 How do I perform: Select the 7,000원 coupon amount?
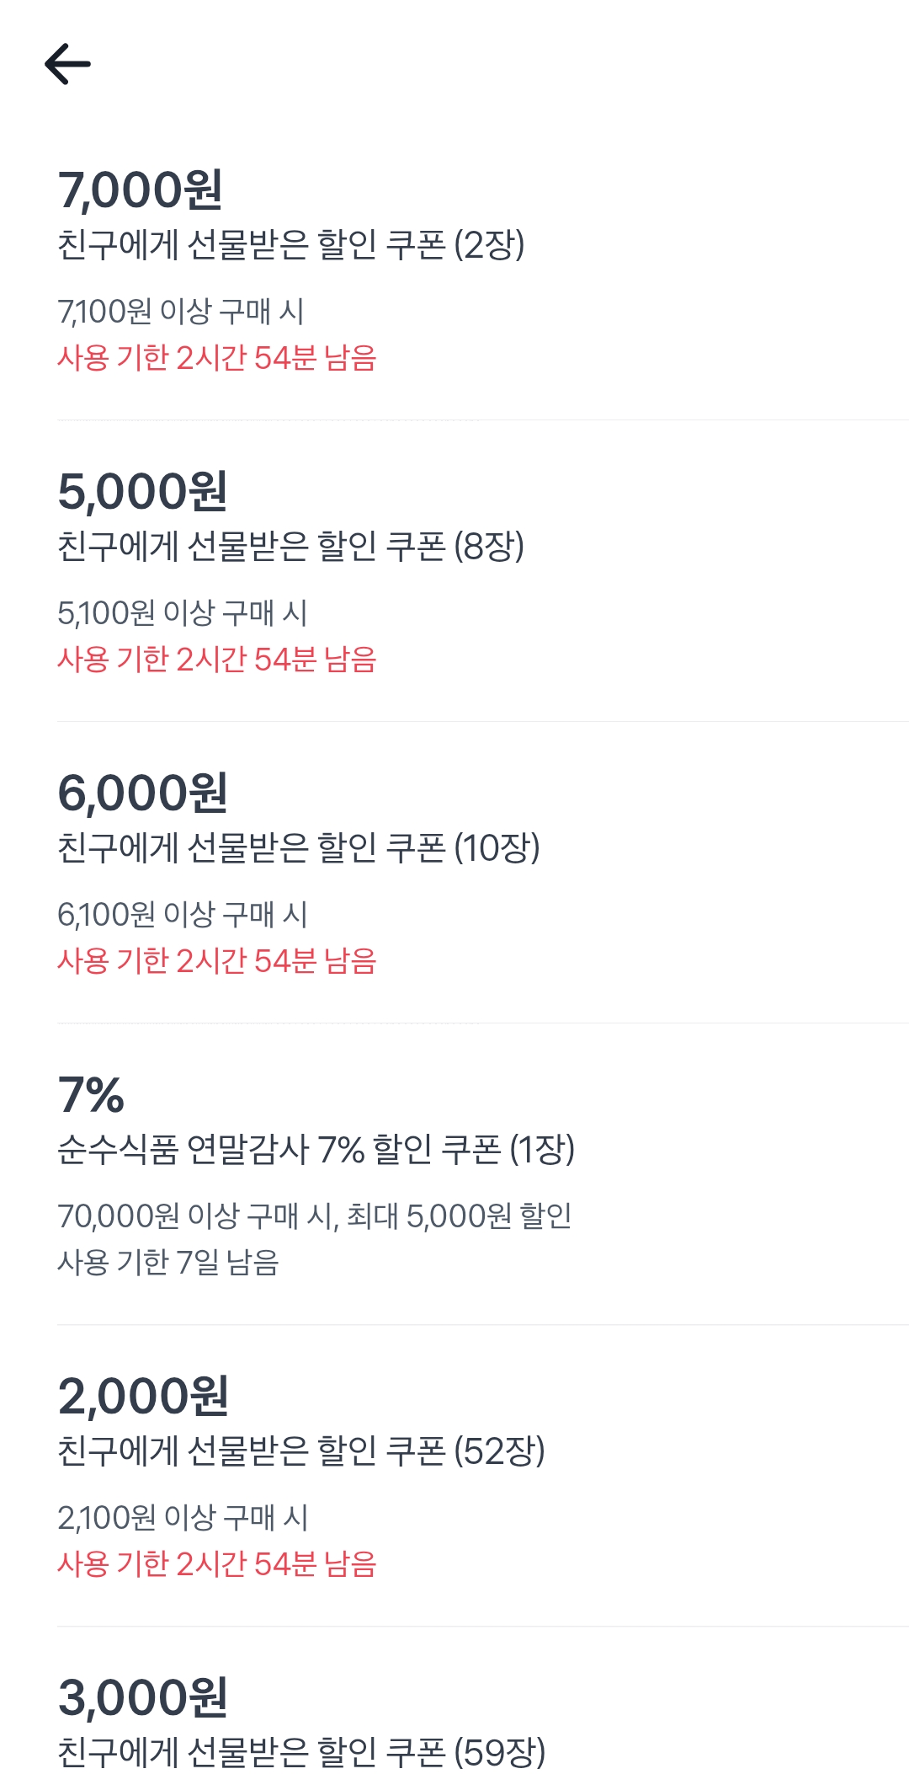click(140, 190)
